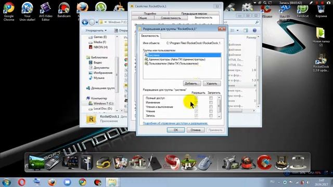Screen dimensions: 333x187
Task: Click the permissions list vertical scrollbar
Action: (x=219, y=107)
